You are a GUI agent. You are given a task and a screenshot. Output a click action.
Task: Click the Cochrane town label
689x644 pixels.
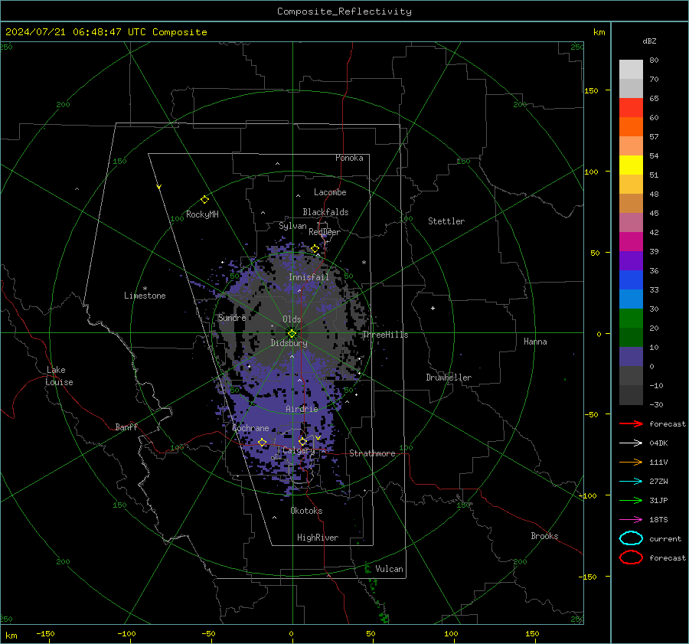(x=250, y=428)
